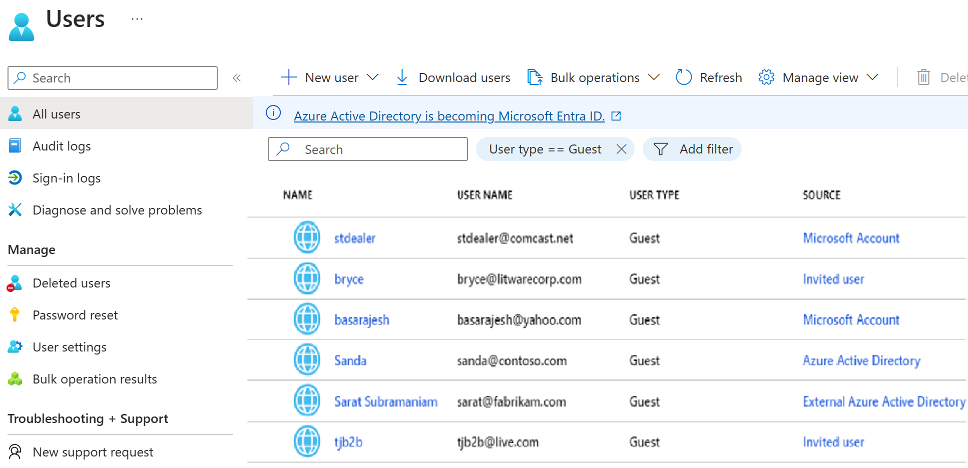This screenshot has width=968, height=468.
Task: Open the tjb2b user link
Action: 348,442
